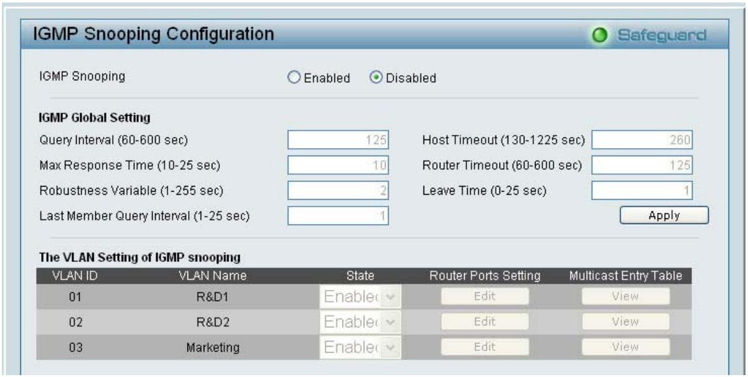The image size is (748, 377).
Task: Open the State dropdown for VLAN R&D2
Action: pyautogui.click(x=361, y=322)
